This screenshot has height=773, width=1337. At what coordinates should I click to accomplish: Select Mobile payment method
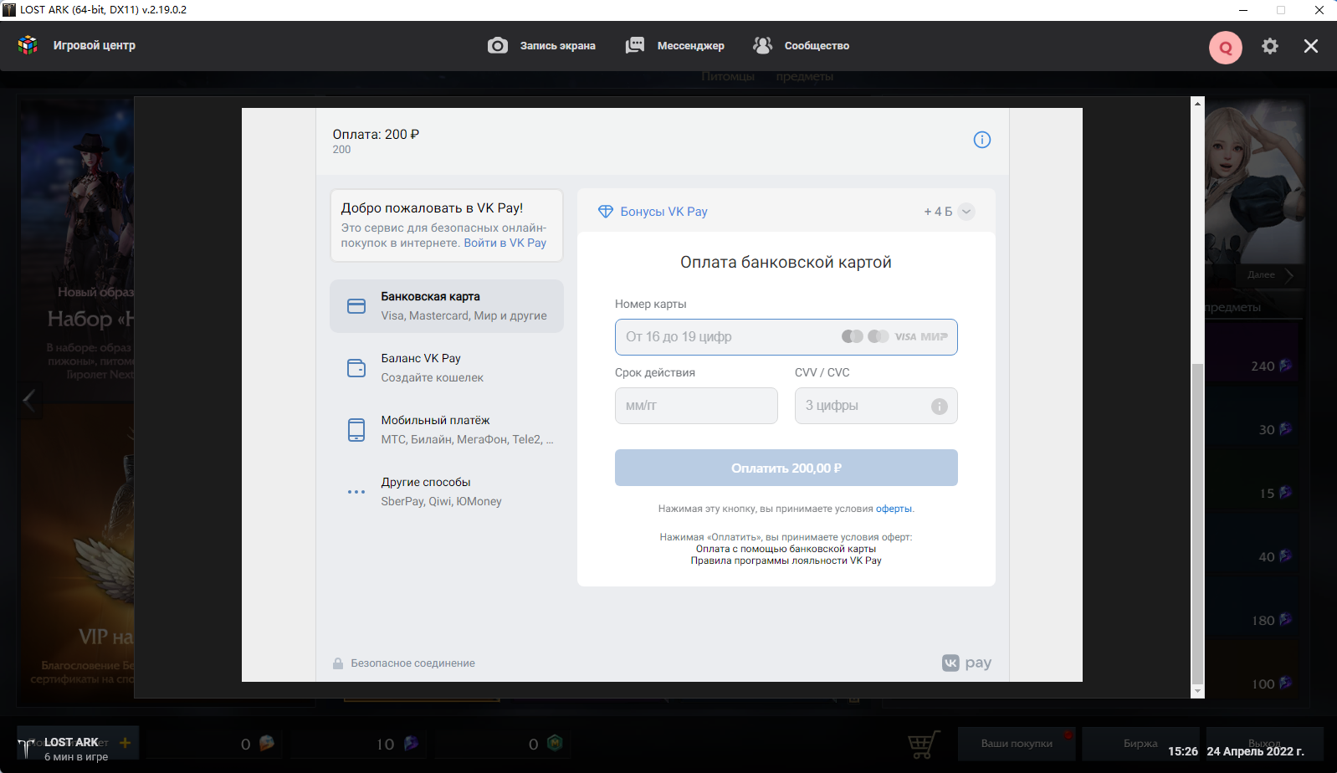pyautogui.click(x=447, y=430)
